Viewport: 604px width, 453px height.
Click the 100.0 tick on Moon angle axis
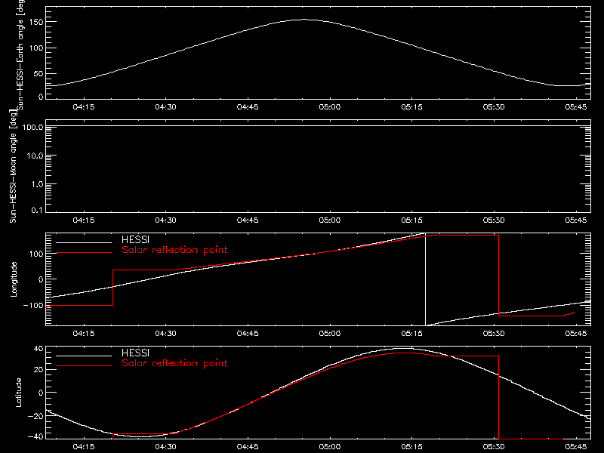(x=32, y=127)
